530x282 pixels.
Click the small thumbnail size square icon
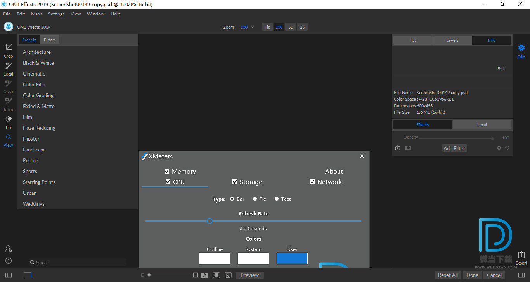143,275
